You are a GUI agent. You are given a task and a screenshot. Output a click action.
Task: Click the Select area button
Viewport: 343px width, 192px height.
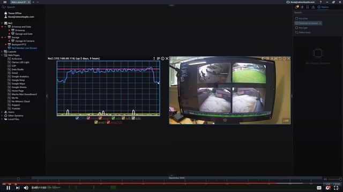(303, 33)
